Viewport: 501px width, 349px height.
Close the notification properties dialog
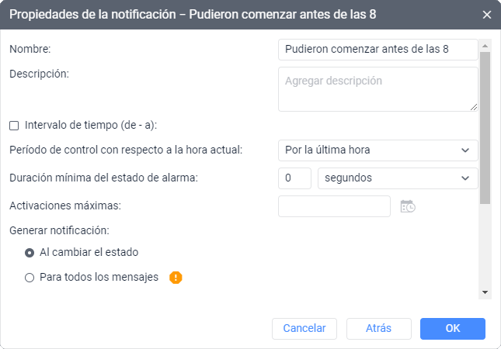(x=486, y=15)
